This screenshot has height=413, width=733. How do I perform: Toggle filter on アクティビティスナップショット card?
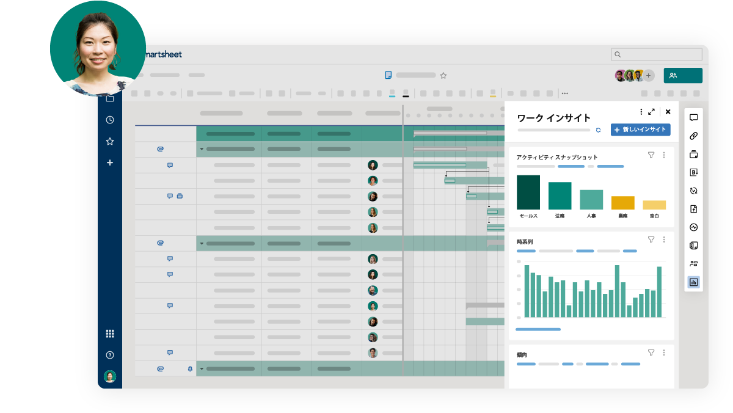click(651, 155)
